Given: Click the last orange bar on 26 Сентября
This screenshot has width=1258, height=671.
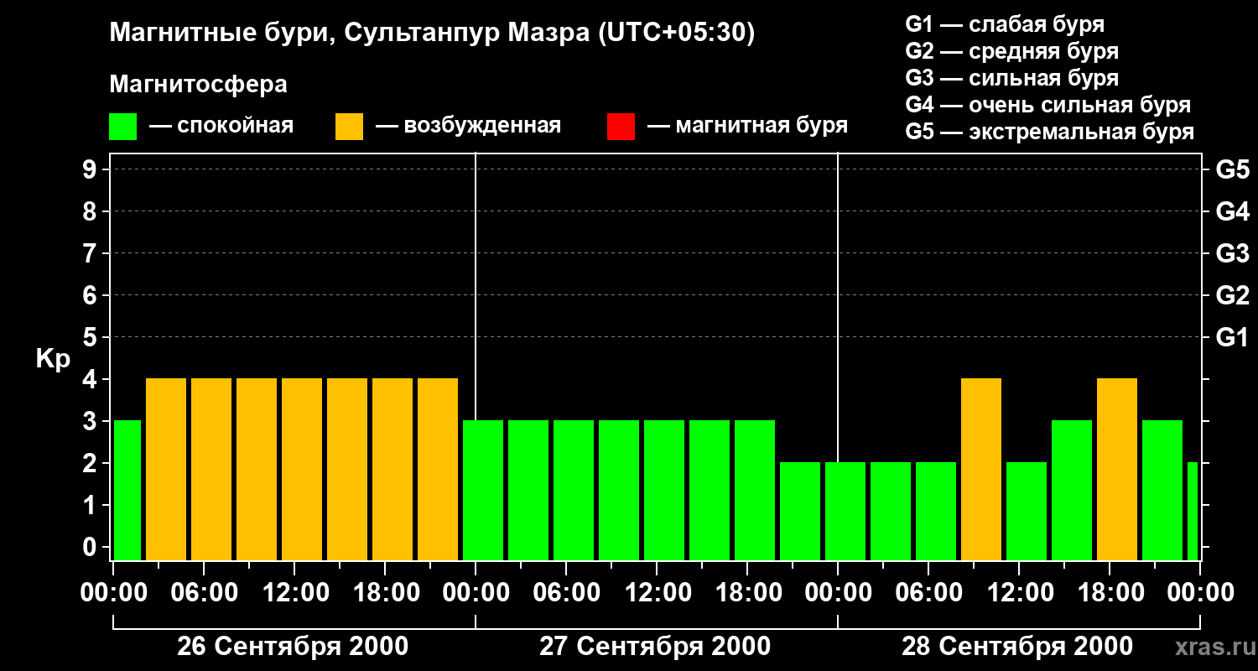Looking at the screenshot, I should coord(438,469).
